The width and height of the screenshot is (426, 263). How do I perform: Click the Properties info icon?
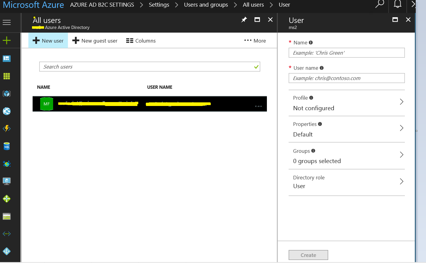click(x=320, y=124)
